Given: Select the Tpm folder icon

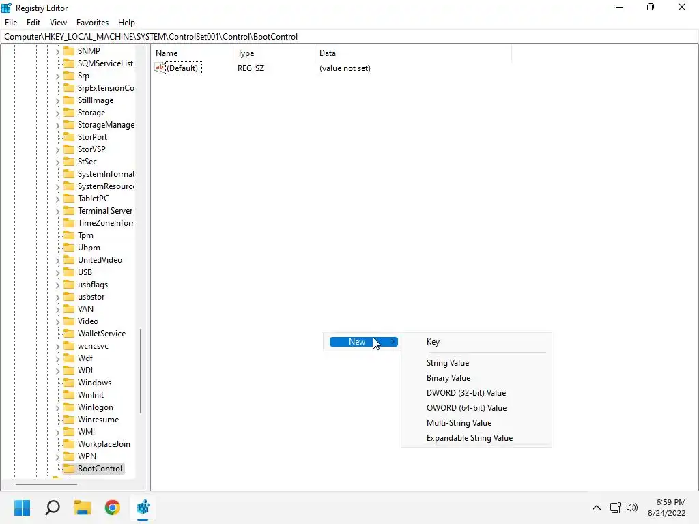Looking at the screenshot, I should tap(69, 235).
